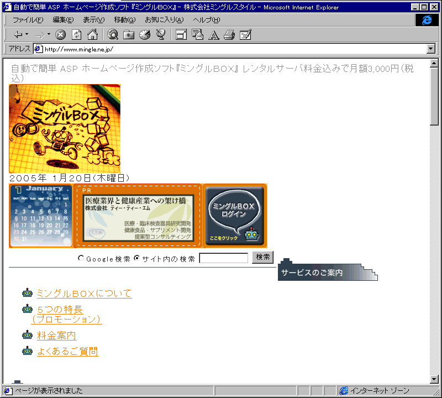Click the robot icon beside 料金案内
Image resolution: width=442 pixels, height=398 pixels.
(27, 334)
